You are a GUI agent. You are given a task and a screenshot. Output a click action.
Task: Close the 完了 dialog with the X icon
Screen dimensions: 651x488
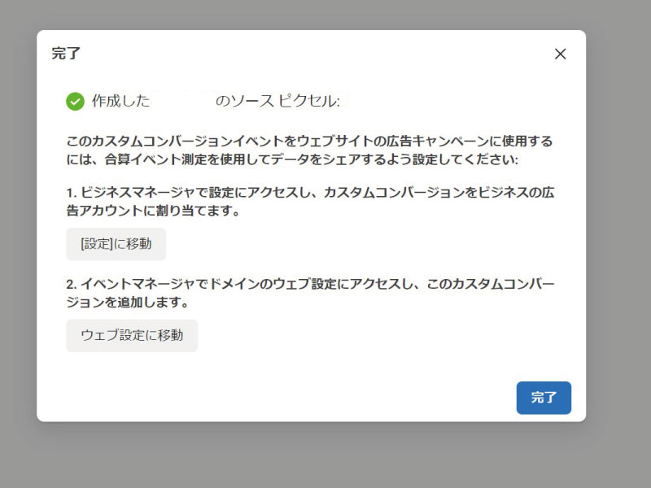tap(560, 54)
